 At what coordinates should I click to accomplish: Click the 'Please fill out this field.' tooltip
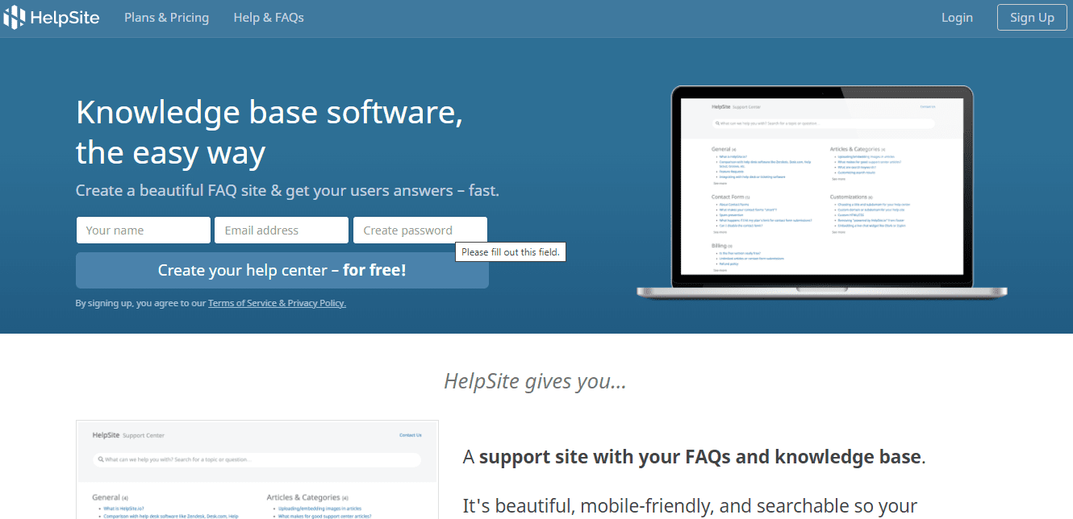[511, 252]
